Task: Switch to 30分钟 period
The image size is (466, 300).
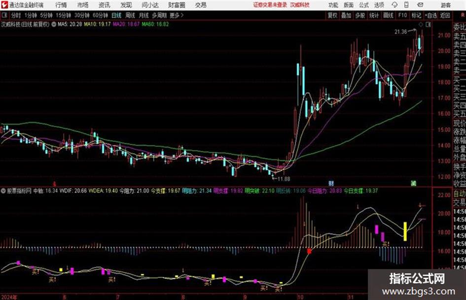Action: tap(82, 15)
